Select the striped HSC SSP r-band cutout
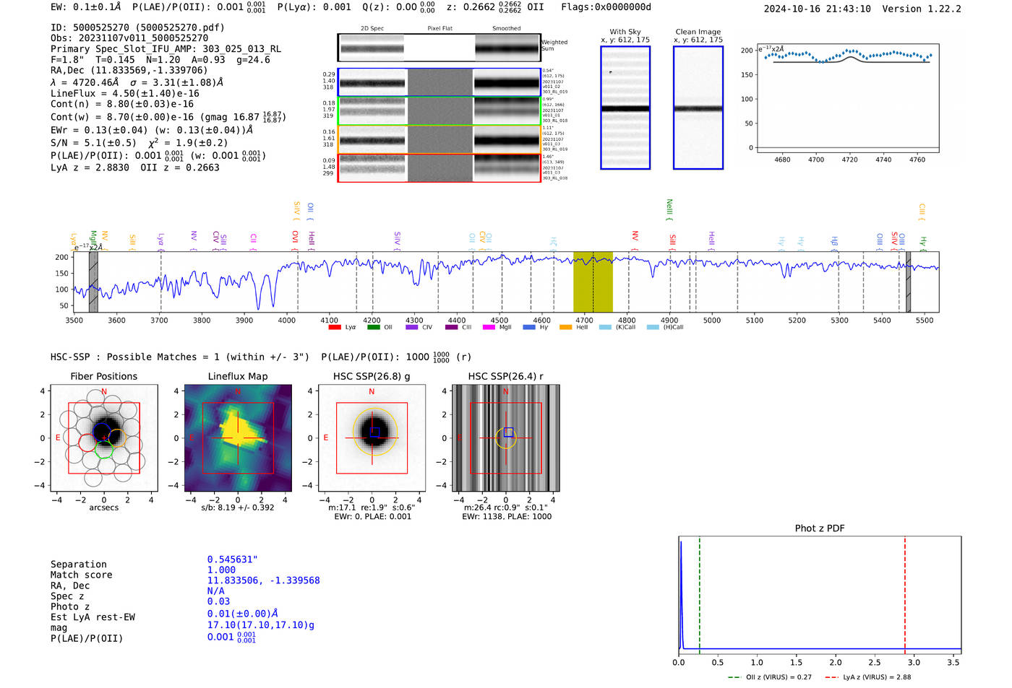Image resolution: width=1012 pixels, height=688 pixels. pyautogui.click(x=506, y=438)
